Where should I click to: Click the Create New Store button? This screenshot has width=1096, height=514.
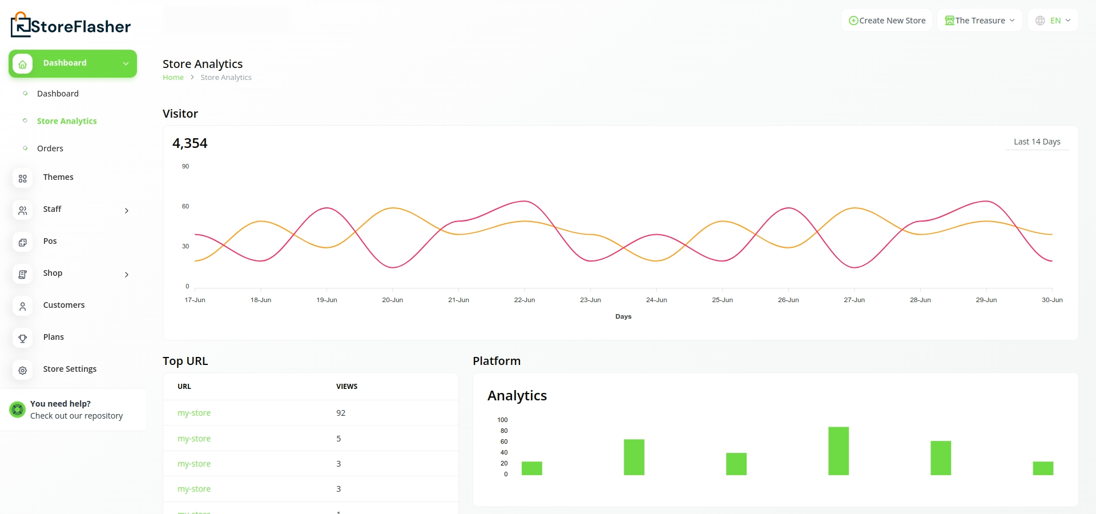pyautogui.click(x=887, y=21)
